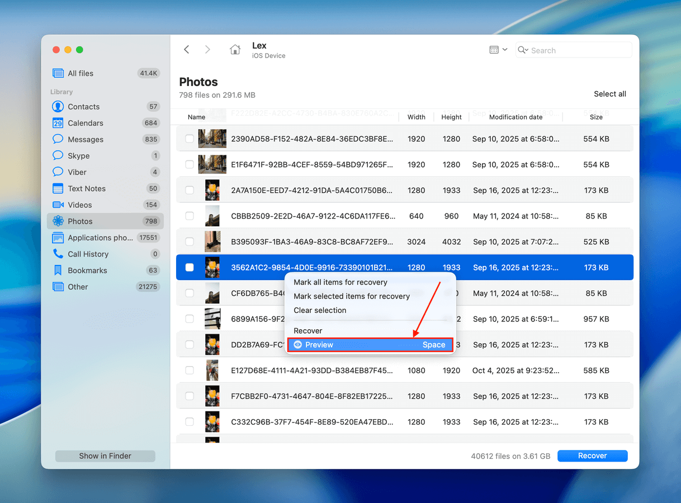The width and height of the screenshot is (681, 503).
Task: Tick checkbox for file 2390AD58-F152
Action: (190, 139)
